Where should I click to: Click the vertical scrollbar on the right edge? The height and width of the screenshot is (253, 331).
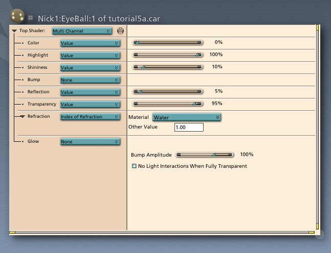click(x=317, y=127)
